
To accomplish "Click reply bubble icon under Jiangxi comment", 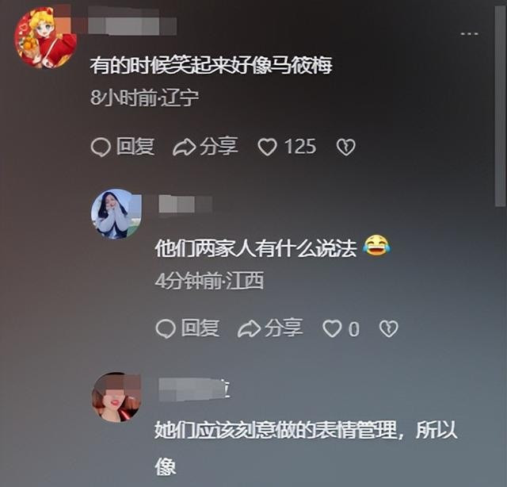I will 166,329.
